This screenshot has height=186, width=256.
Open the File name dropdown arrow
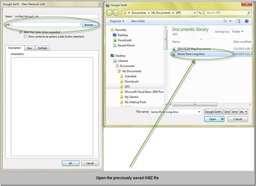(199, 112)
